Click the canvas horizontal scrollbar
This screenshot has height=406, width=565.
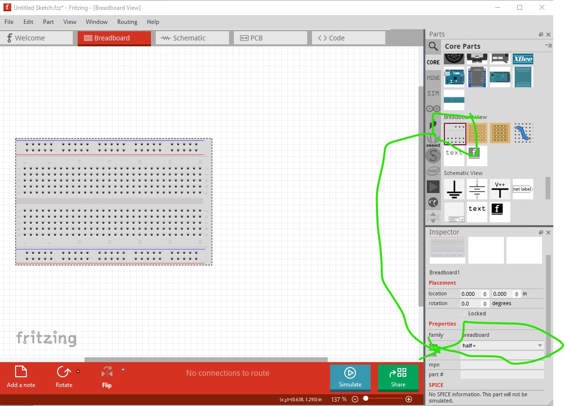click(x=206, y=360)
